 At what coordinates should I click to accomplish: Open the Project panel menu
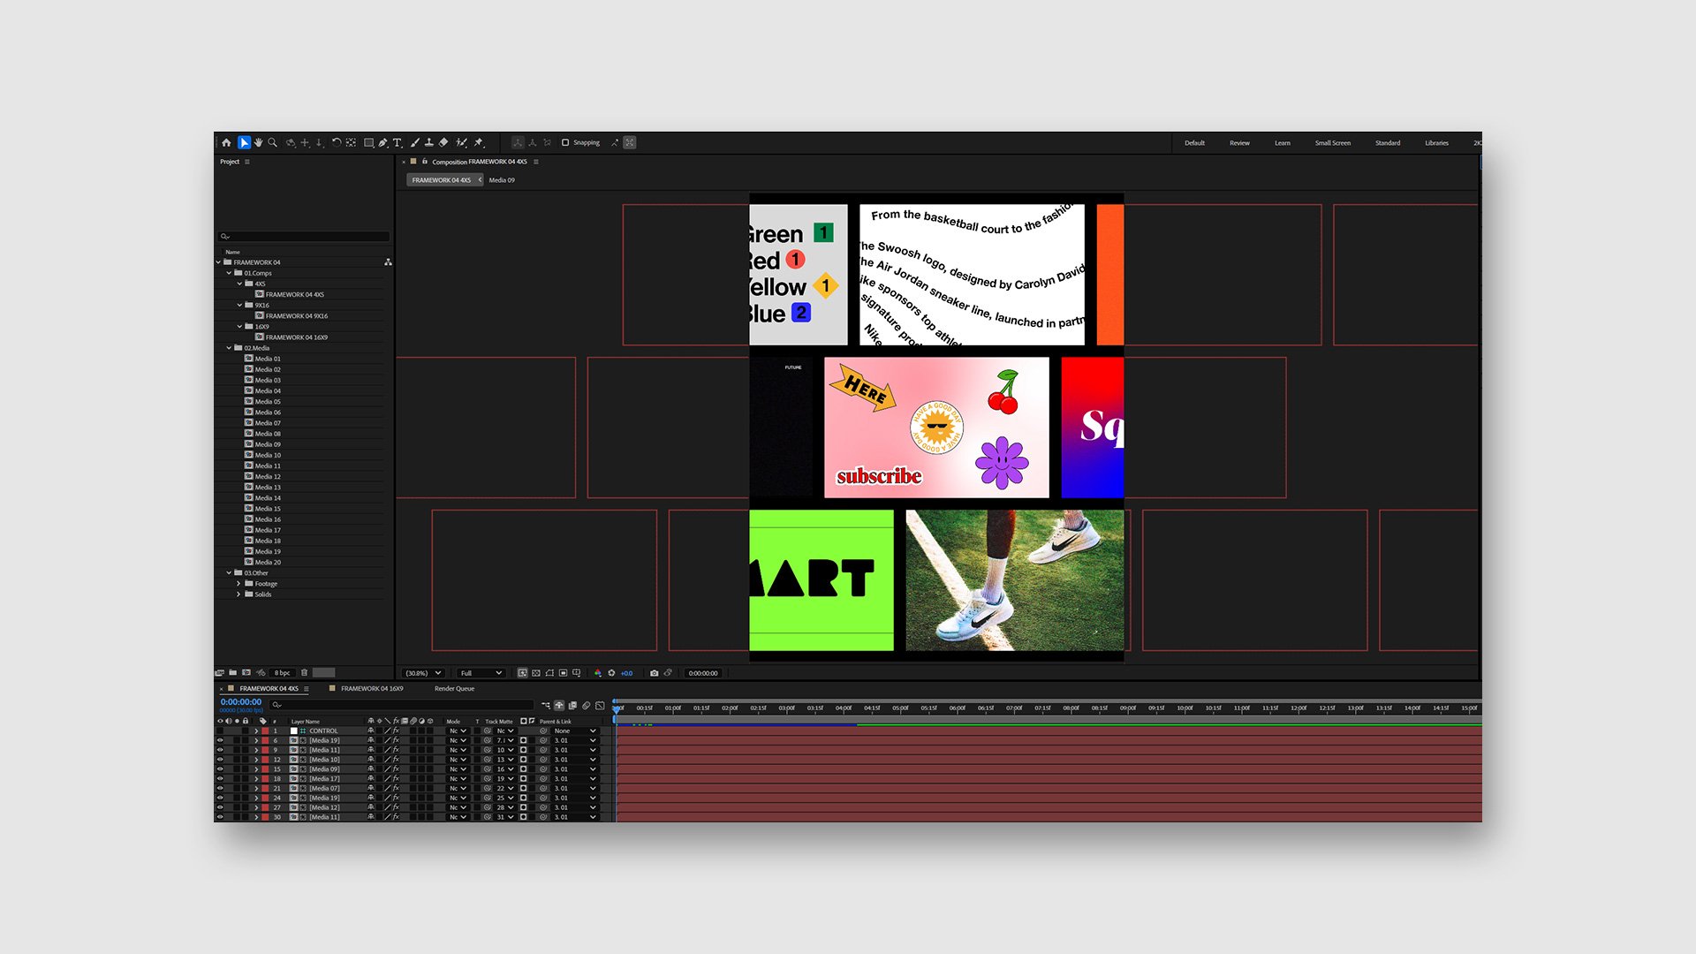pyautogui.click(x=247, y=162)
